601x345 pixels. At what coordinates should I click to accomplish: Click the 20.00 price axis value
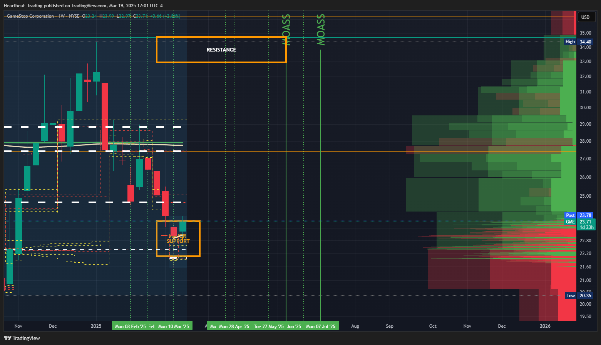coord(585,304)
